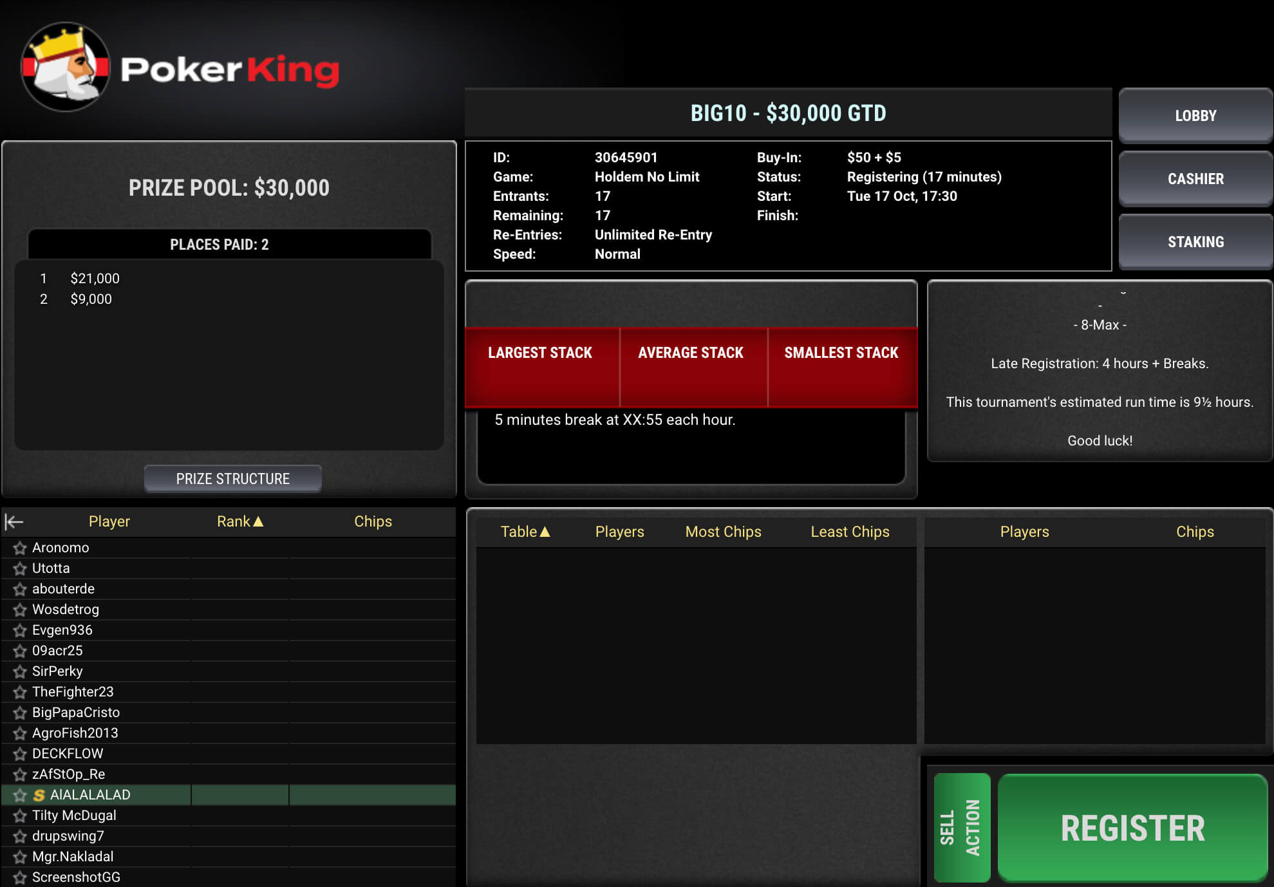Click the S staking icon beside AIALALALAD
Viewport: 1274px width, 887px height.
39,795
